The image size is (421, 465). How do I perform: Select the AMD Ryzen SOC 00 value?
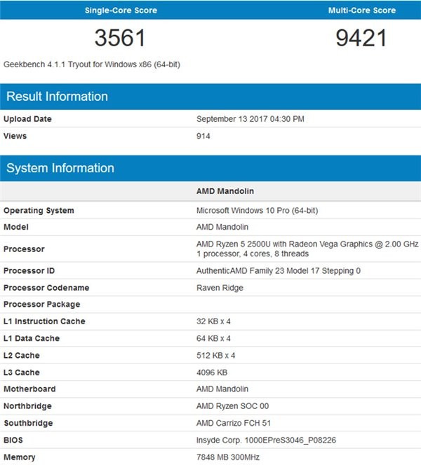click(233, 406)
